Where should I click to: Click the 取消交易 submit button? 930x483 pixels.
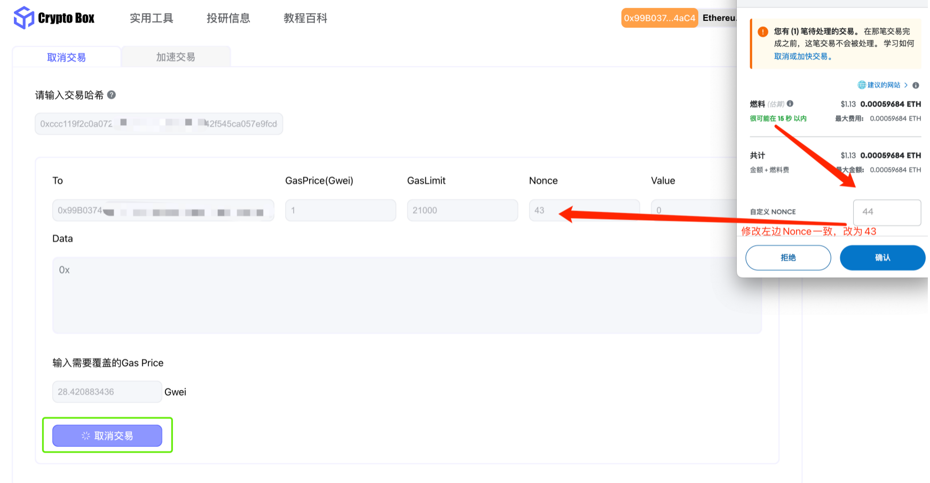click(x=107, y=436)
